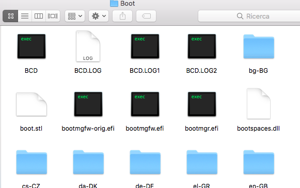Click the BCD file name label
The image size is (300, 188).
pyautogui.click(x=31, y=71)
